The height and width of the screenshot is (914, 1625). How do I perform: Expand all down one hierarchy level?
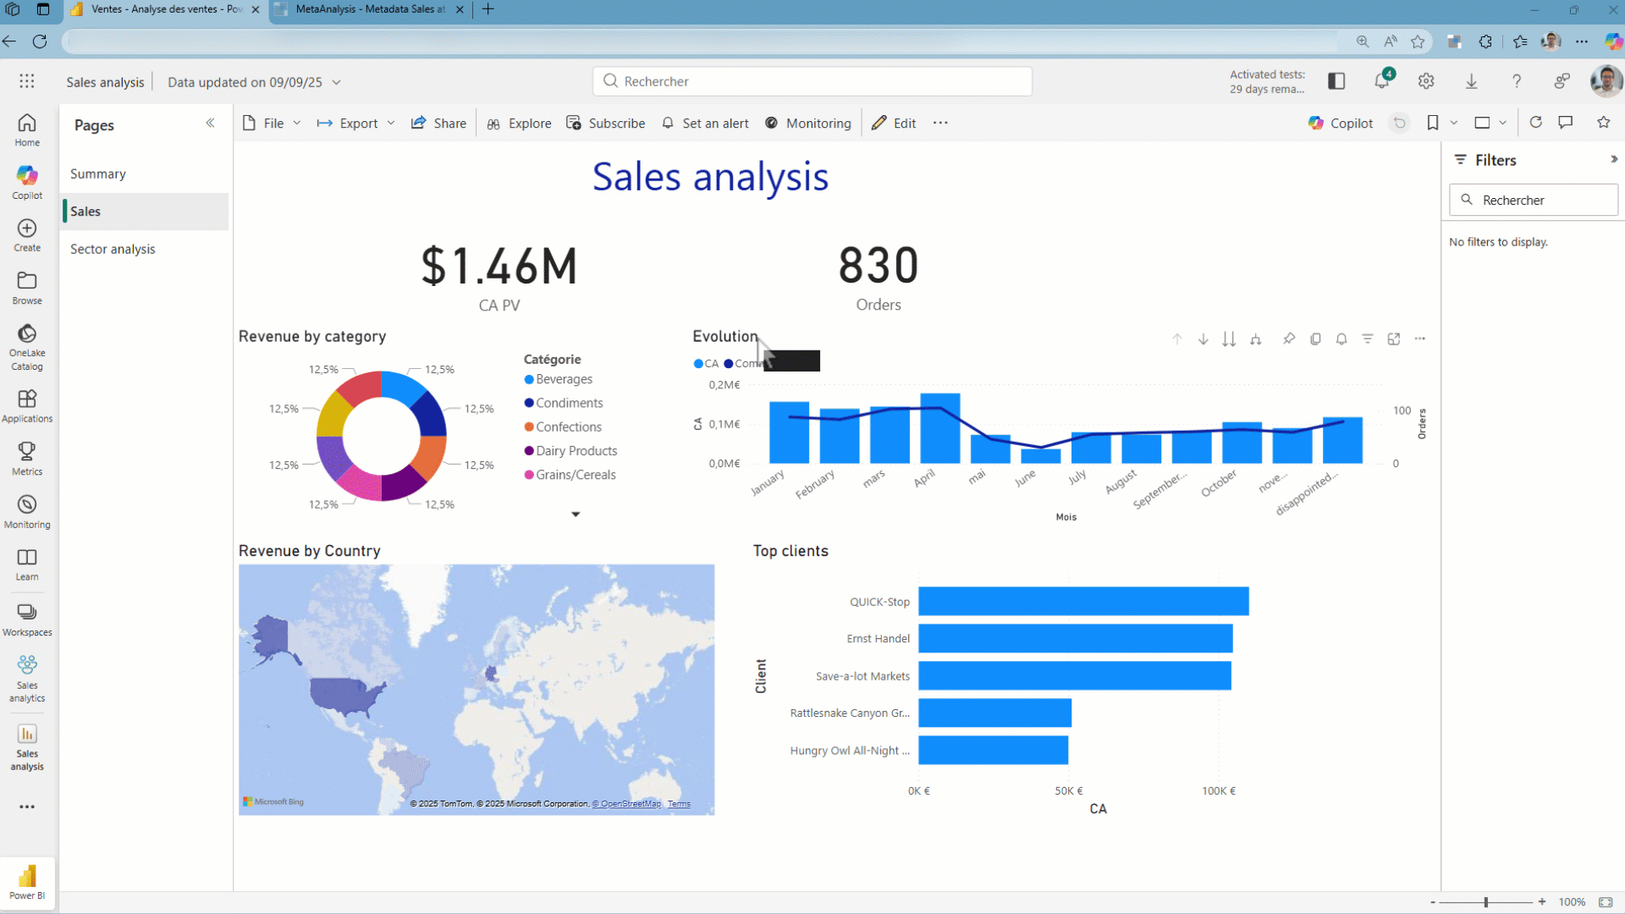pos(1256,339)
